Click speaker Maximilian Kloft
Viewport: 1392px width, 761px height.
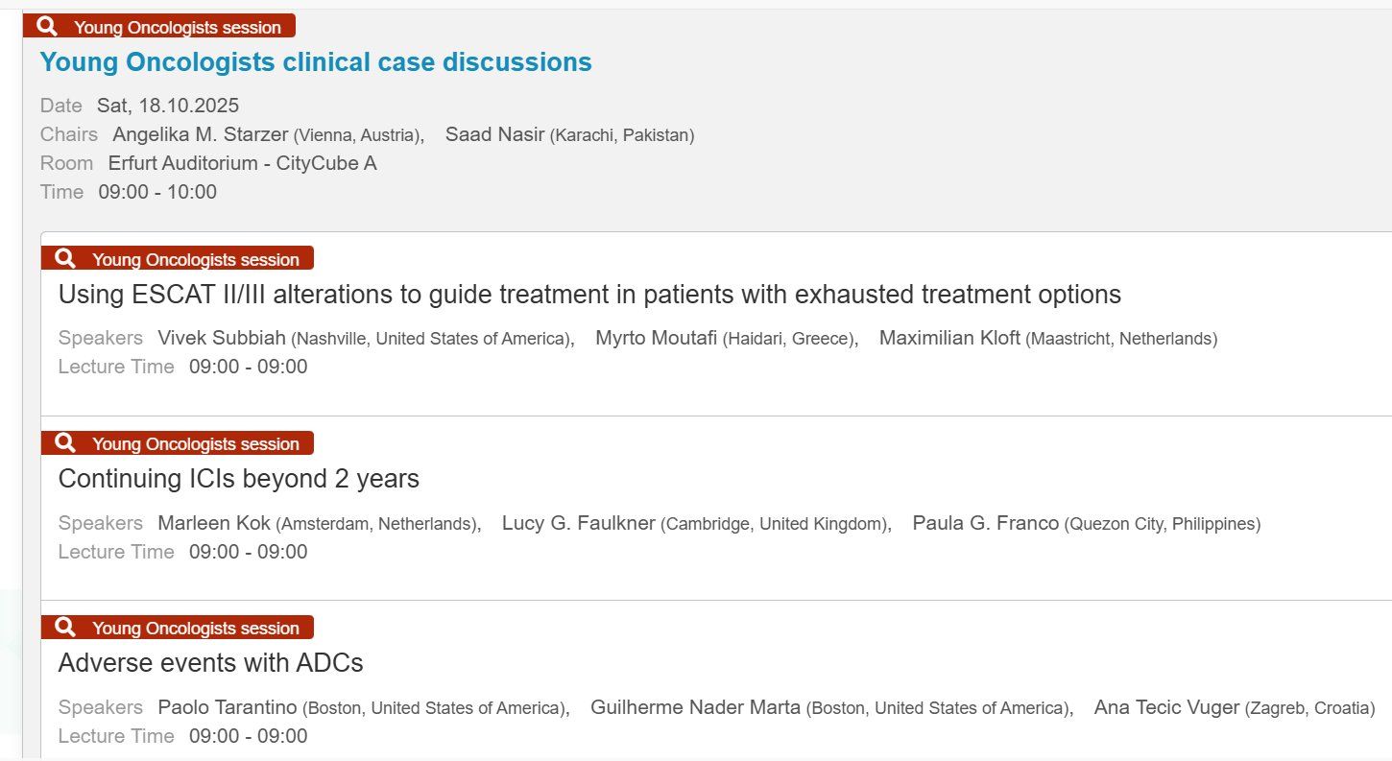(949, 338)
